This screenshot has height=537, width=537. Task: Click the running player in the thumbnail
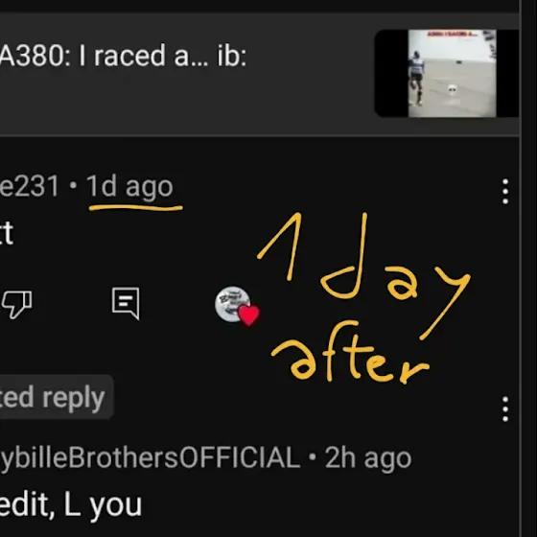click(416, 78)
